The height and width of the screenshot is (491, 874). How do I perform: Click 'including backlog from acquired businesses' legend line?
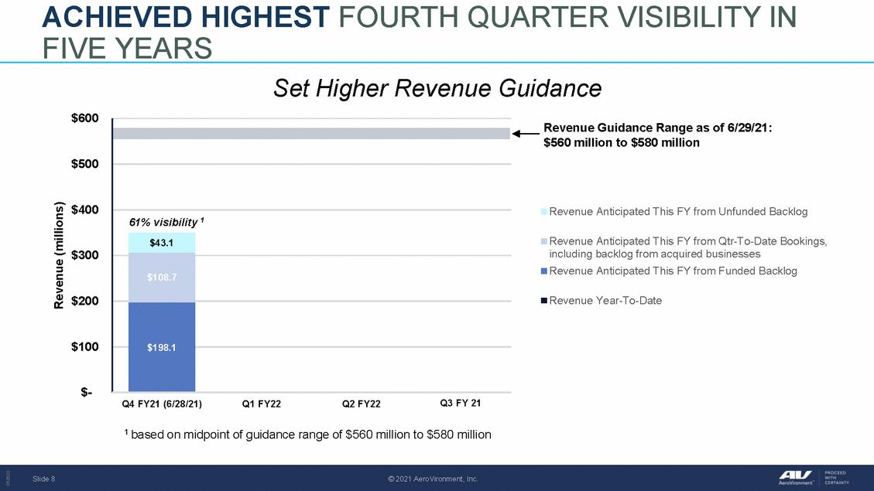coord(655,254)
